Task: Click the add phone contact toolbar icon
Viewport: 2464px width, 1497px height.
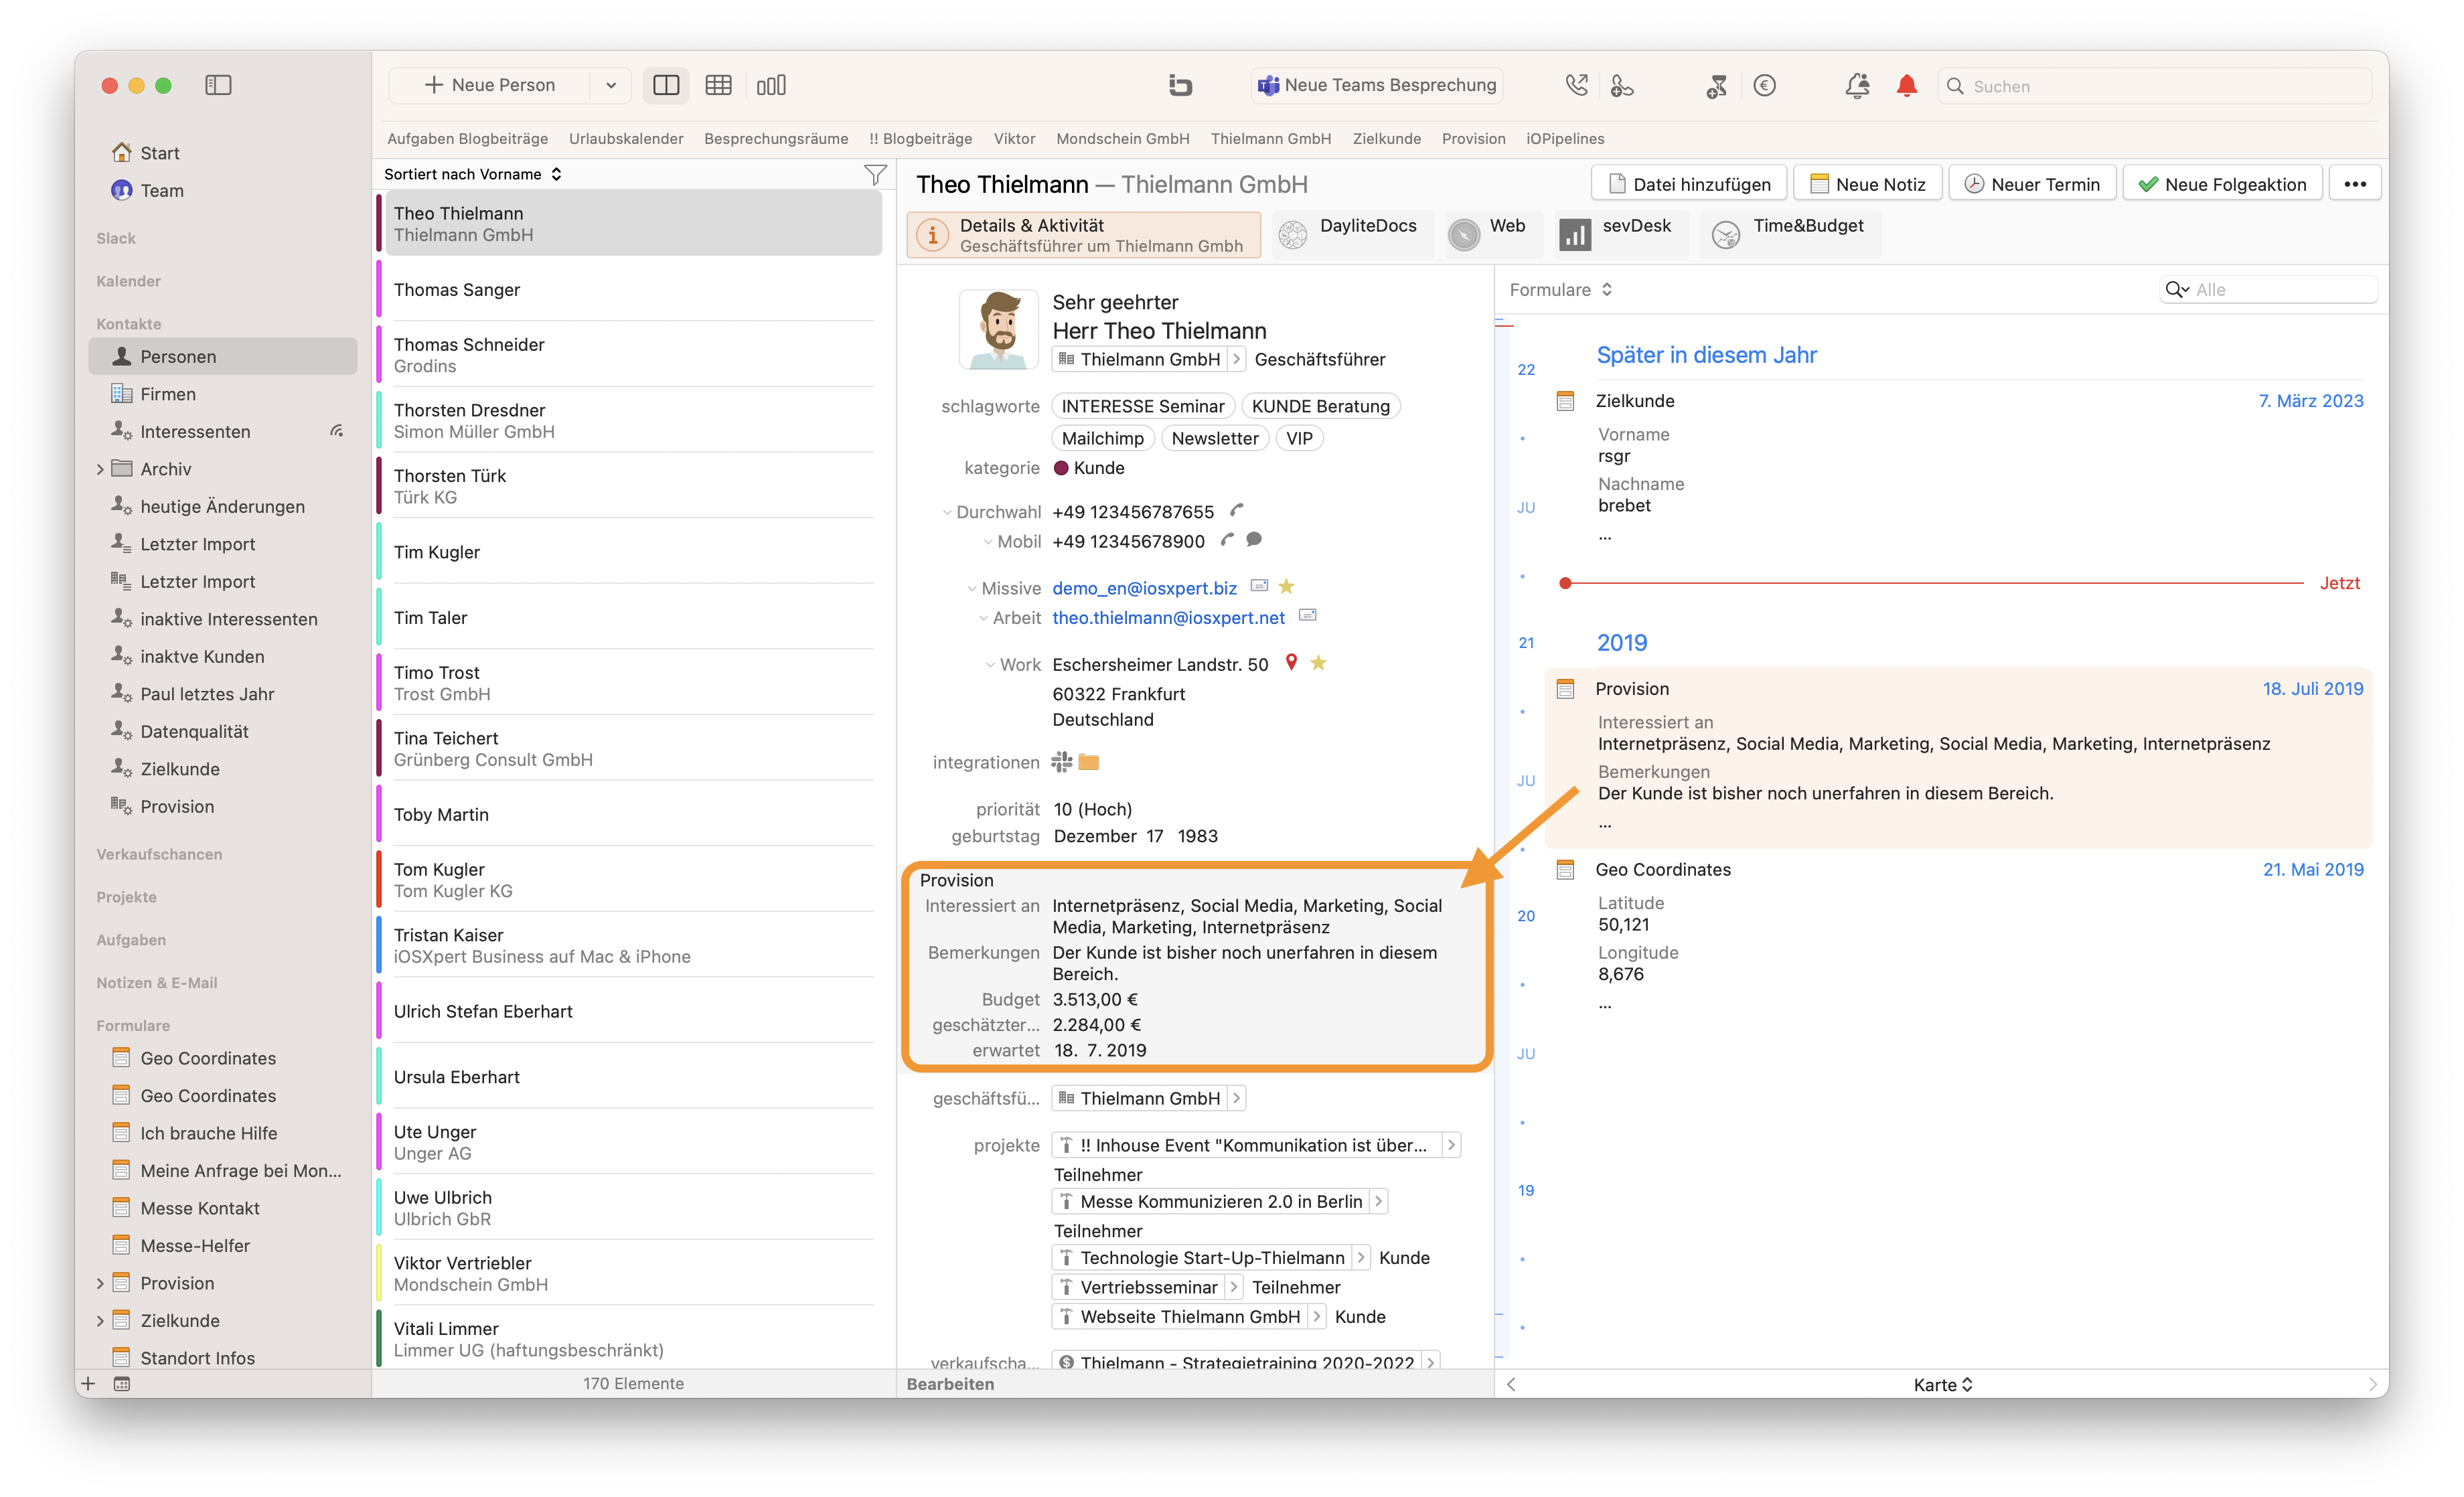Action: tap(1622, 86)
